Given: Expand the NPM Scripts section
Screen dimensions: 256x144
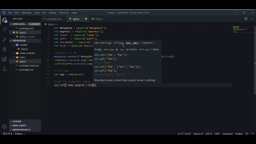Looking at the screenshot, I should [25, 126].
